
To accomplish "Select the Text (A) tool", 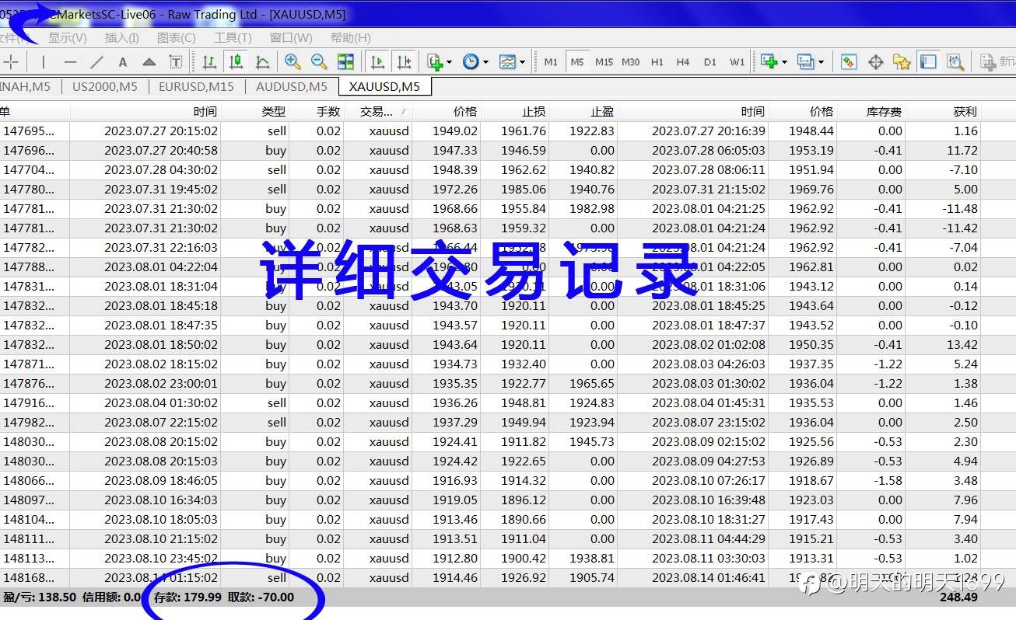I will tap(123, 62).
